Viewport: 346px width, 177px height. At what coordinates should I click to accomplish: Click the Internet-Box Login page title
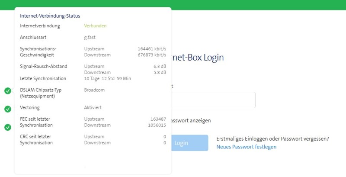(x=198, y=58)
